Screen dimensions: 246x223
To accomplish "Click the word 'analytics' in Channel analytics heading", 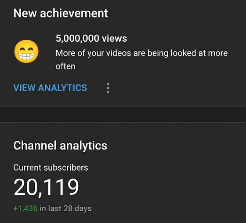I will pos(83,146).
